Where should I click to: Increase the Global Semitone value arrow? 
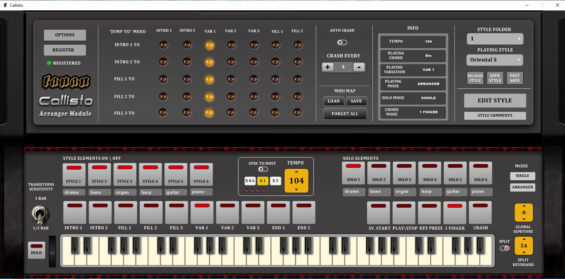click(x=524, y=206)
